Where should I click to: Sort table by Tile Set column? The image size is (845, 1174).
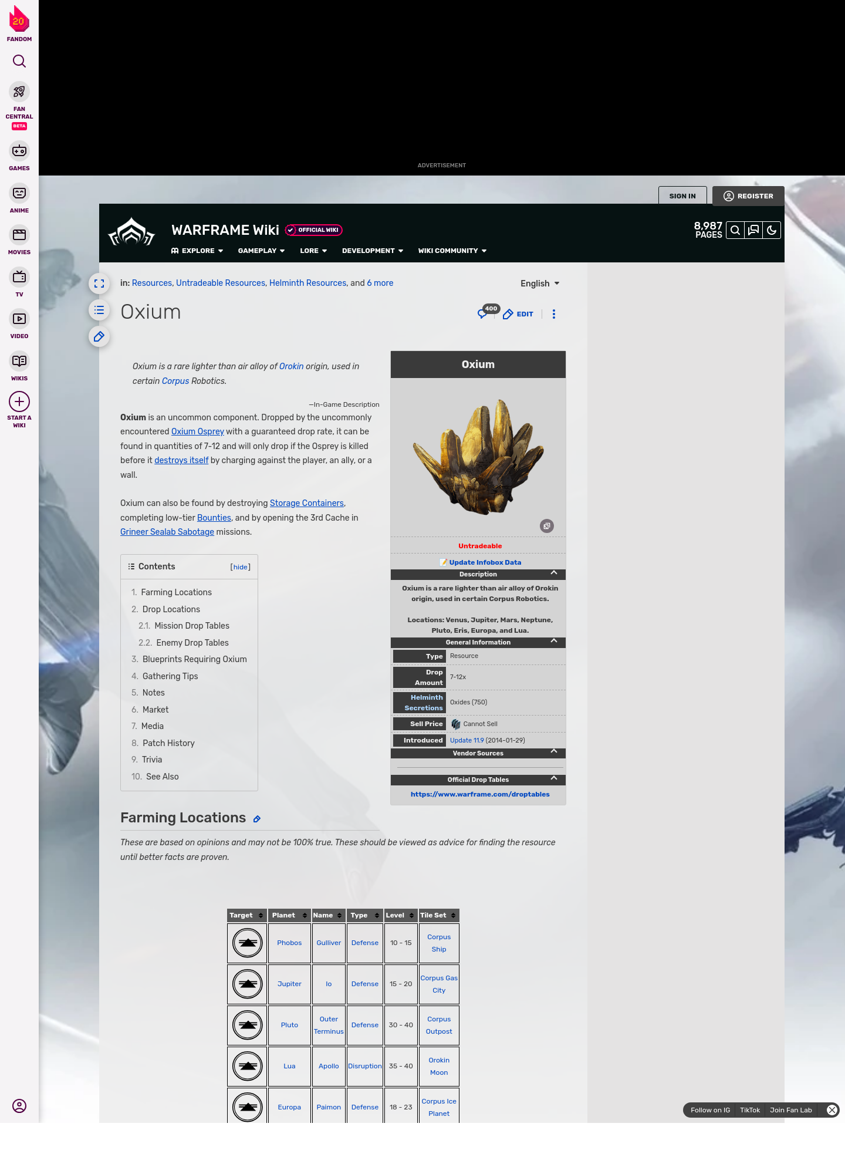pyautogui.click(x=439, y=916)
